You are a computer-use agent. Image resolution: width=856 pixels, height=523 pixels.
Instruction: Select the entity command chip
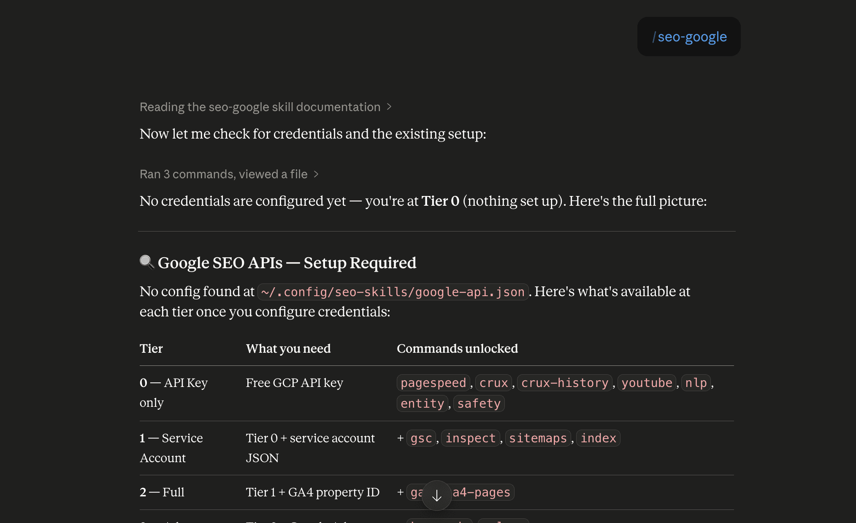(423, 403)
